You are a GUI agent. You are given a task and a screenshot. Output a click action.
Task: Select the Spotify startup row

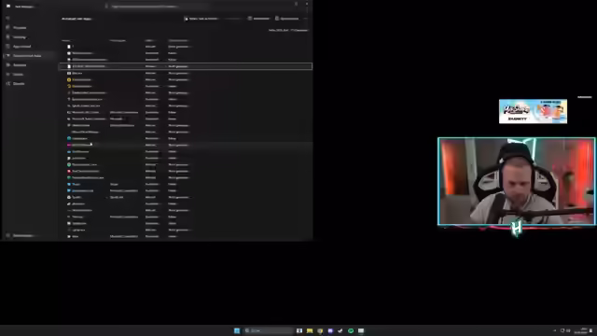(x=186, y=197)
